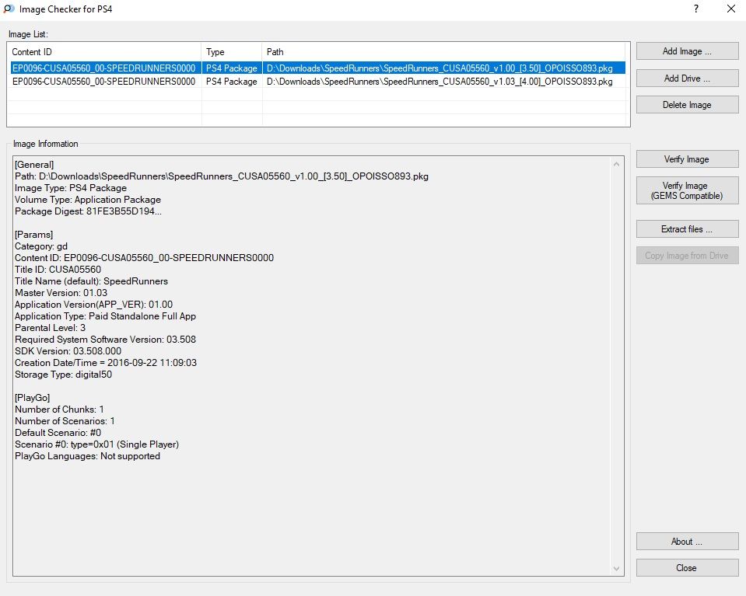
Task: Close the Image Checker window with X
Action: click(730, 10)
